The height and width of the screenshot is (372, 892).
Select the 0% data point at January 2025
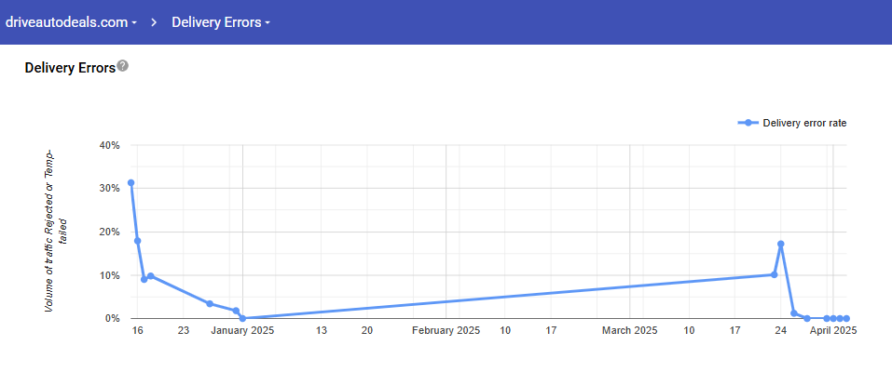[x=242, y=318]
